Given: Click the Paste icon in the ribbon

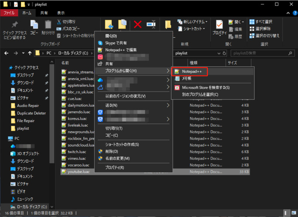Looking at the screenshot, I should click(x=48, y=25).
